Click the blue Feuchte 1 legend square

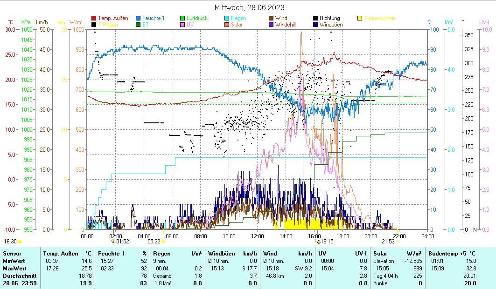pos(138,19)
